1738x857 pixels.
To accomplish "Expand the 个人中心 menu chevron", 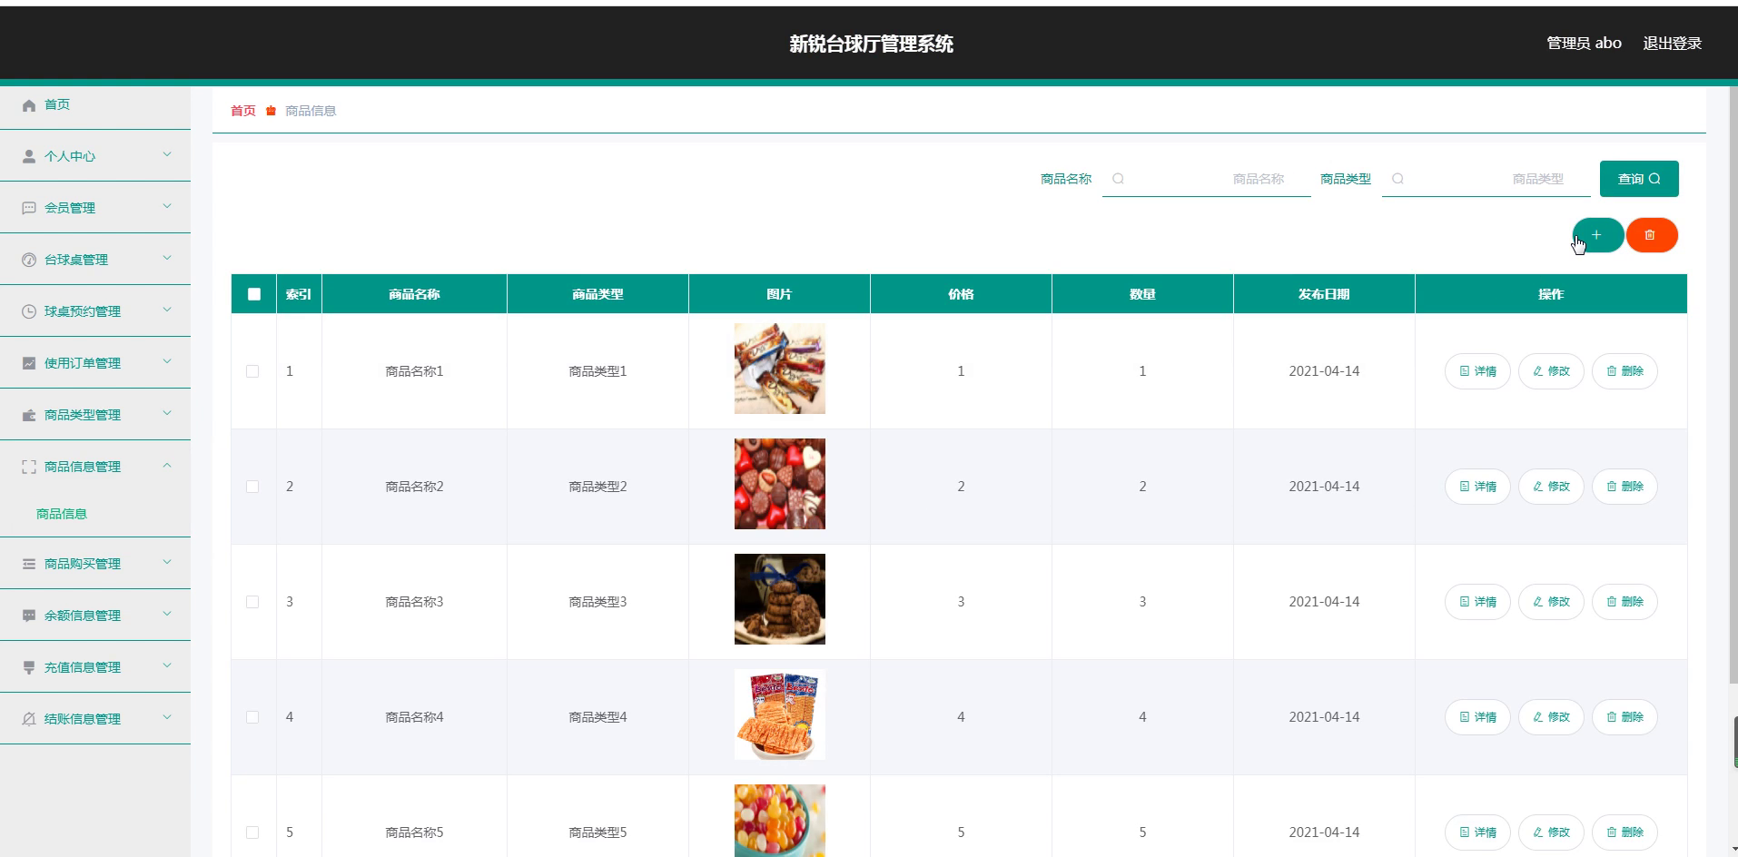I will 167,155.
